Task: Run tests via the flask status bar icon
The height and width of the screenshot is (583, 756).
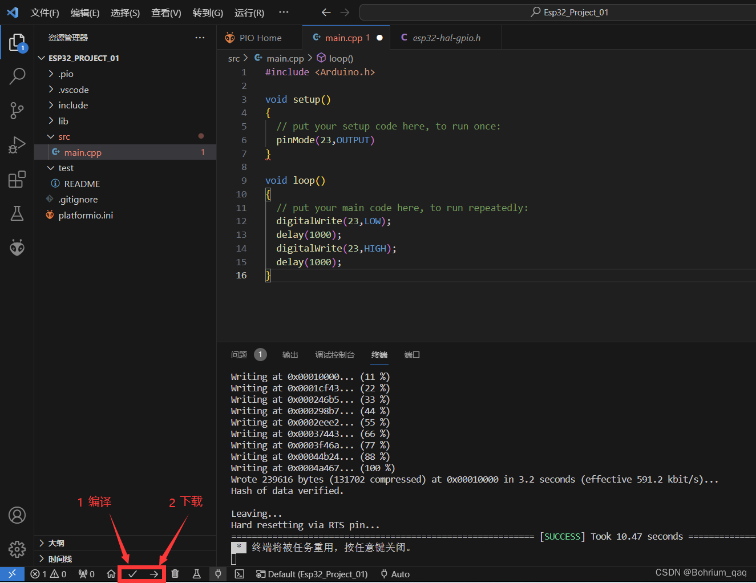Action: click(x=196, y=574)
